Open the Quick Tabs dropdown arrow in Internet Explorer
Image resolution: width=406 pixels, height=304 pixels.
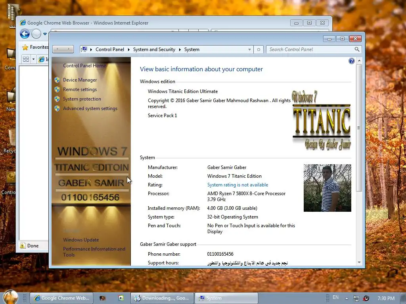[x=33, y=59]
